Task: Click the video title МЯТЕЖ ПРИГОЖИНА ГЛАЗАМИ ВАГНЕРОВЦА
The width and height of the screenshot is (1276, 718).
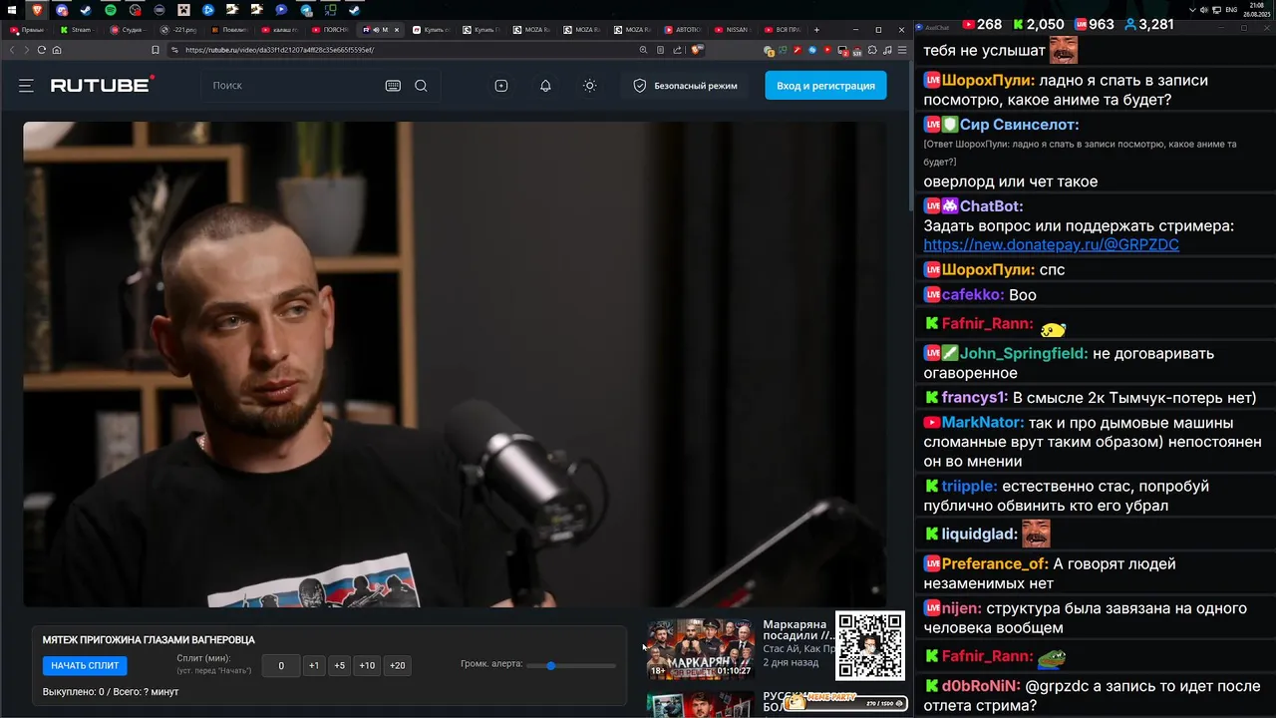Action: point(149,640)
